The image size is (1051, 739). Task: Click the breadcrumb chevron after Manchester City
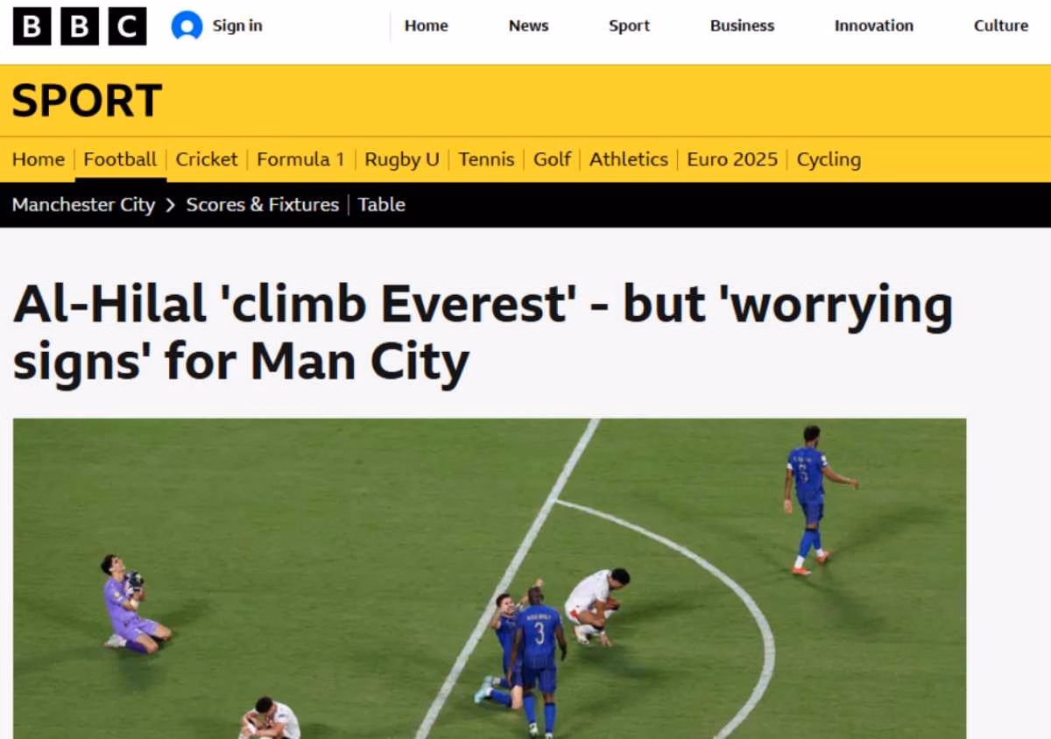point(170,205)
